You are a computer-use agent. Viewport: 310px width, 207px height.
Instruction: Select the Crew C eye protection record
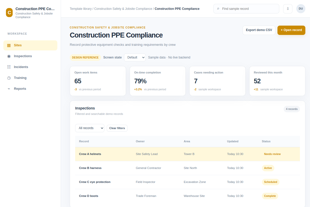(x=188, y=182)
